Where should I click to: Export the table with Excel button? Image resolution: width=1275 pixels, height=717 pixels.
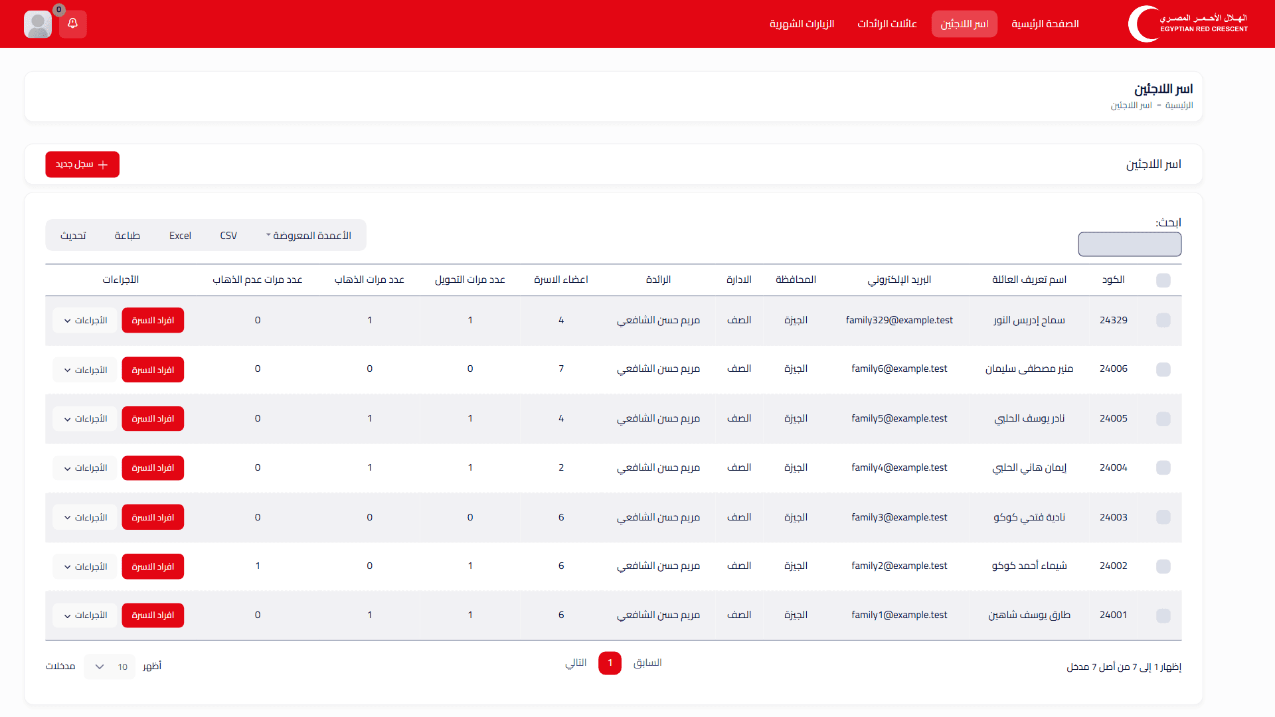point(180,236)
